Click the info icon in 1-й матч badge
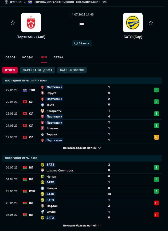The width and height of the screenshot is (168, 231). pyautogui.click(x=76, y=43)
